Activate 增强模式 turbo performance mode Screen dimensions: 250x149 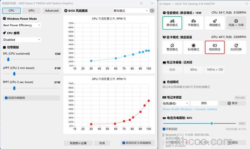215,23
